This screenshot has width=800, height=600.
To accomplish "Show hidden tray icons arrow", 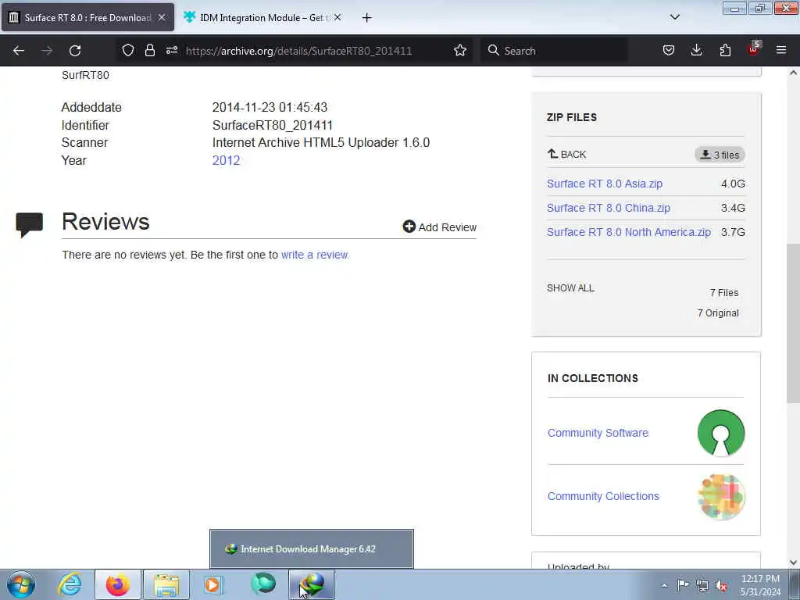I will click(664, 586).
